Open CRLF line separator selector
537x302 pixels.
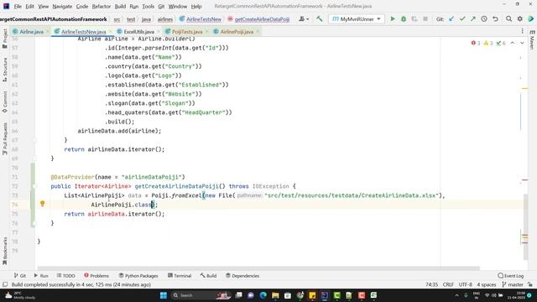[448, 284]
